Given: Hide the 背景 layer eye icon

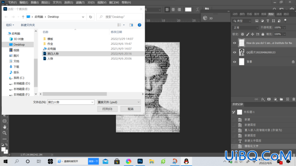Looking at the screenshot, I should point(234,62).
